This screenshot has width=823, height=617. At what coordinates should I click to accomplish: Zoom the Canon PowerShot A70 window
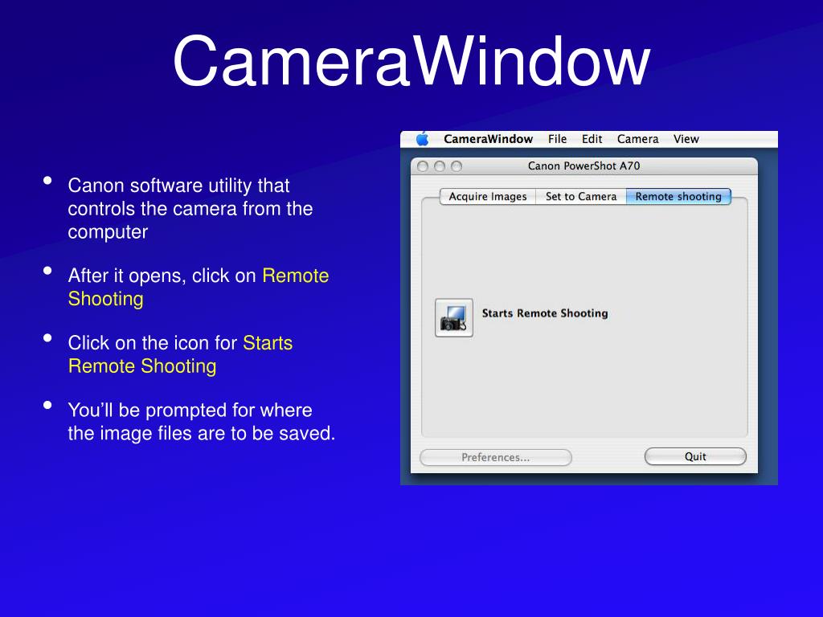(457, 166)
